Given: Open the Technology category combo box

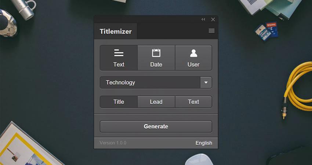Looking at the screenshot, I should coord(156,82).
